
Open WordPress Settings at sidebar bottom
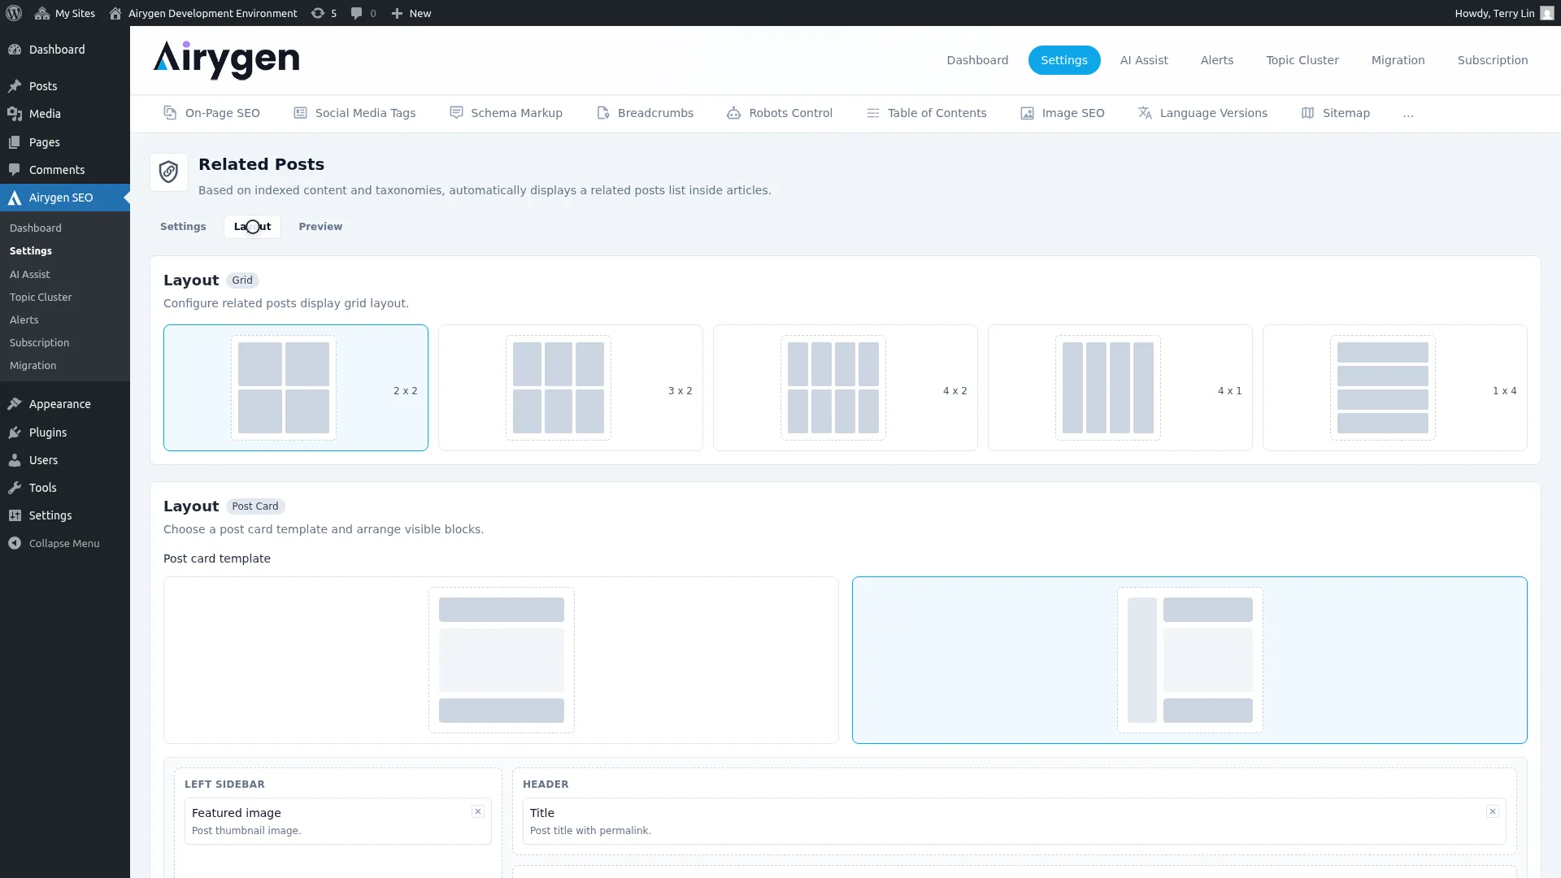[65, 515]
